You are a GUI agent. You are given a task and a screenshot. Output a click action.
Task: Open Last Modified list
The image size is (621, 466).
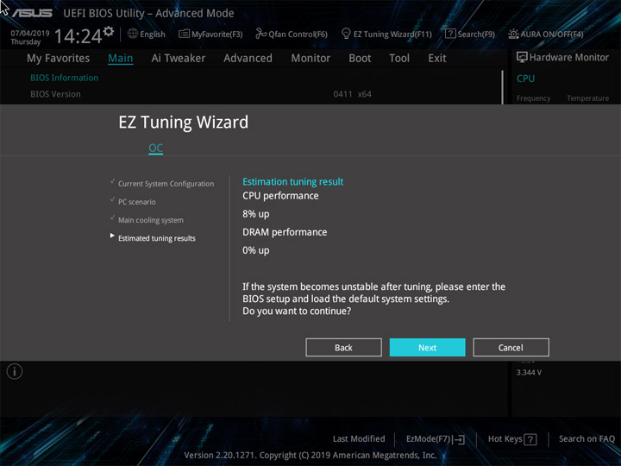point(359,438)
